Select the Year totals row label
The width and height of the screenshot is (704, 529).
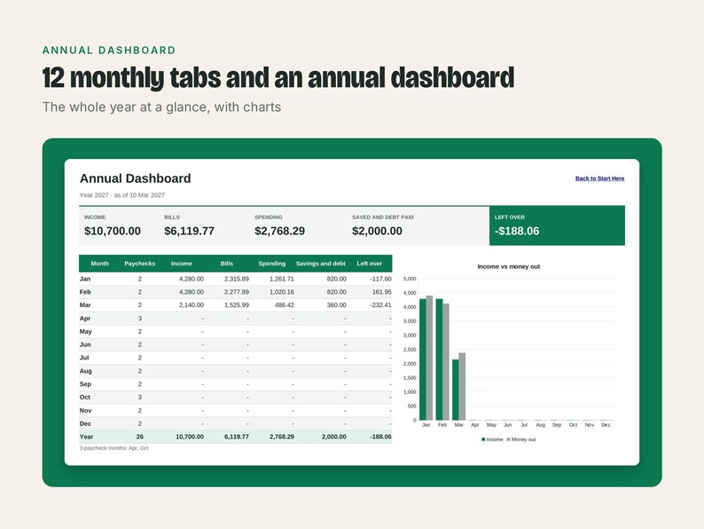point(86,437)
